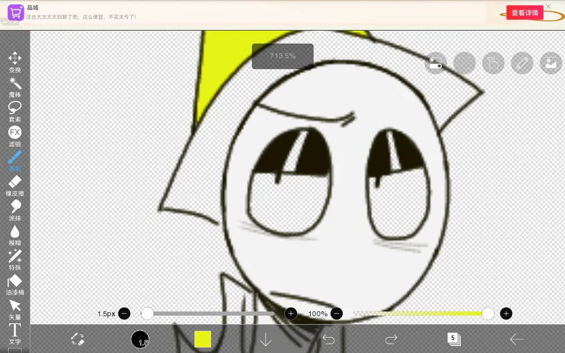
Task: Open the dotted selection area button
Action: tap(464, 63)
